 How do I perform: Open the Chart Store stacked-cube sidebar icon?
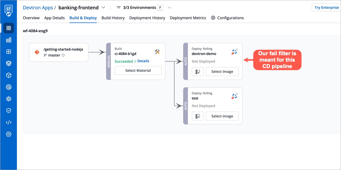pos(9,63)
